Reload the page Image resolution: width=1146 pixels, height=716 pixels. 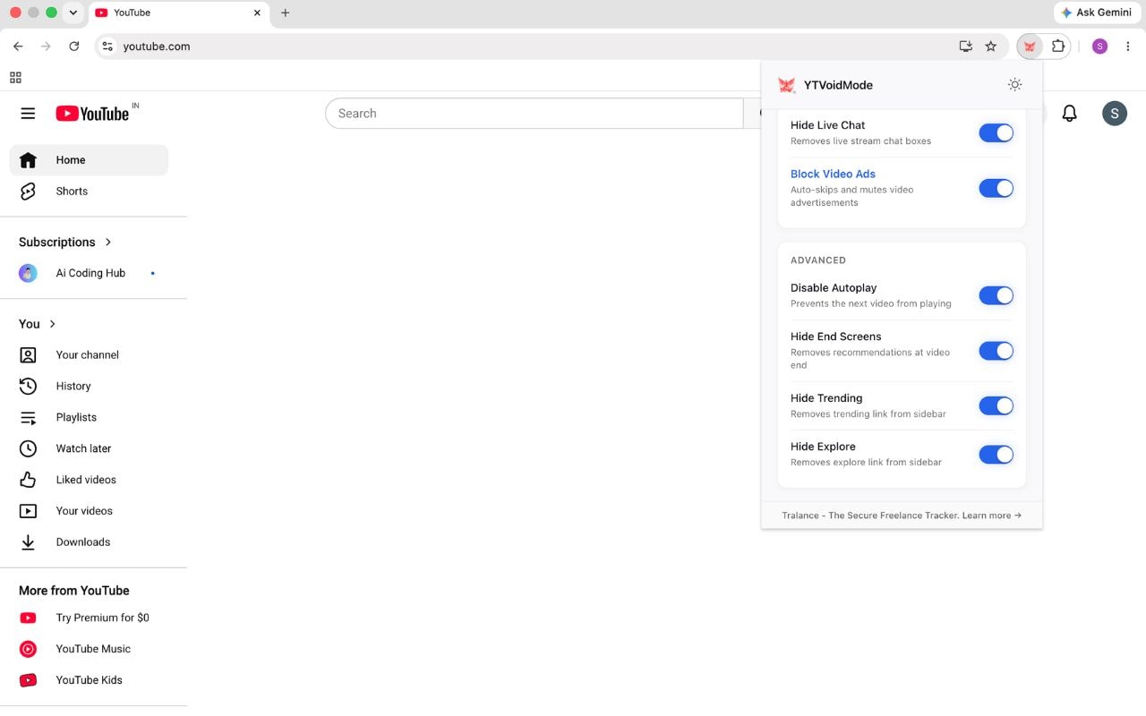click(x=74, y=47)
